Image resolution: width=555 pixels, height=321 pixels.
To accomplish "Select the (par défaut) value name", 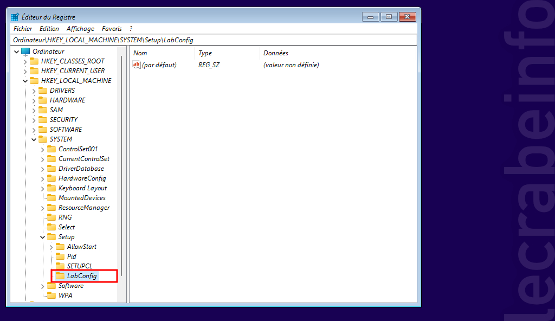I will point(159,65).
